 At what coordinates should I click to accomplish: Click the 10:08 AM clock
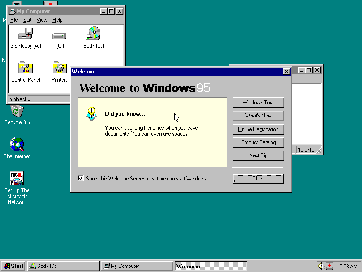[x=347, y=266]
